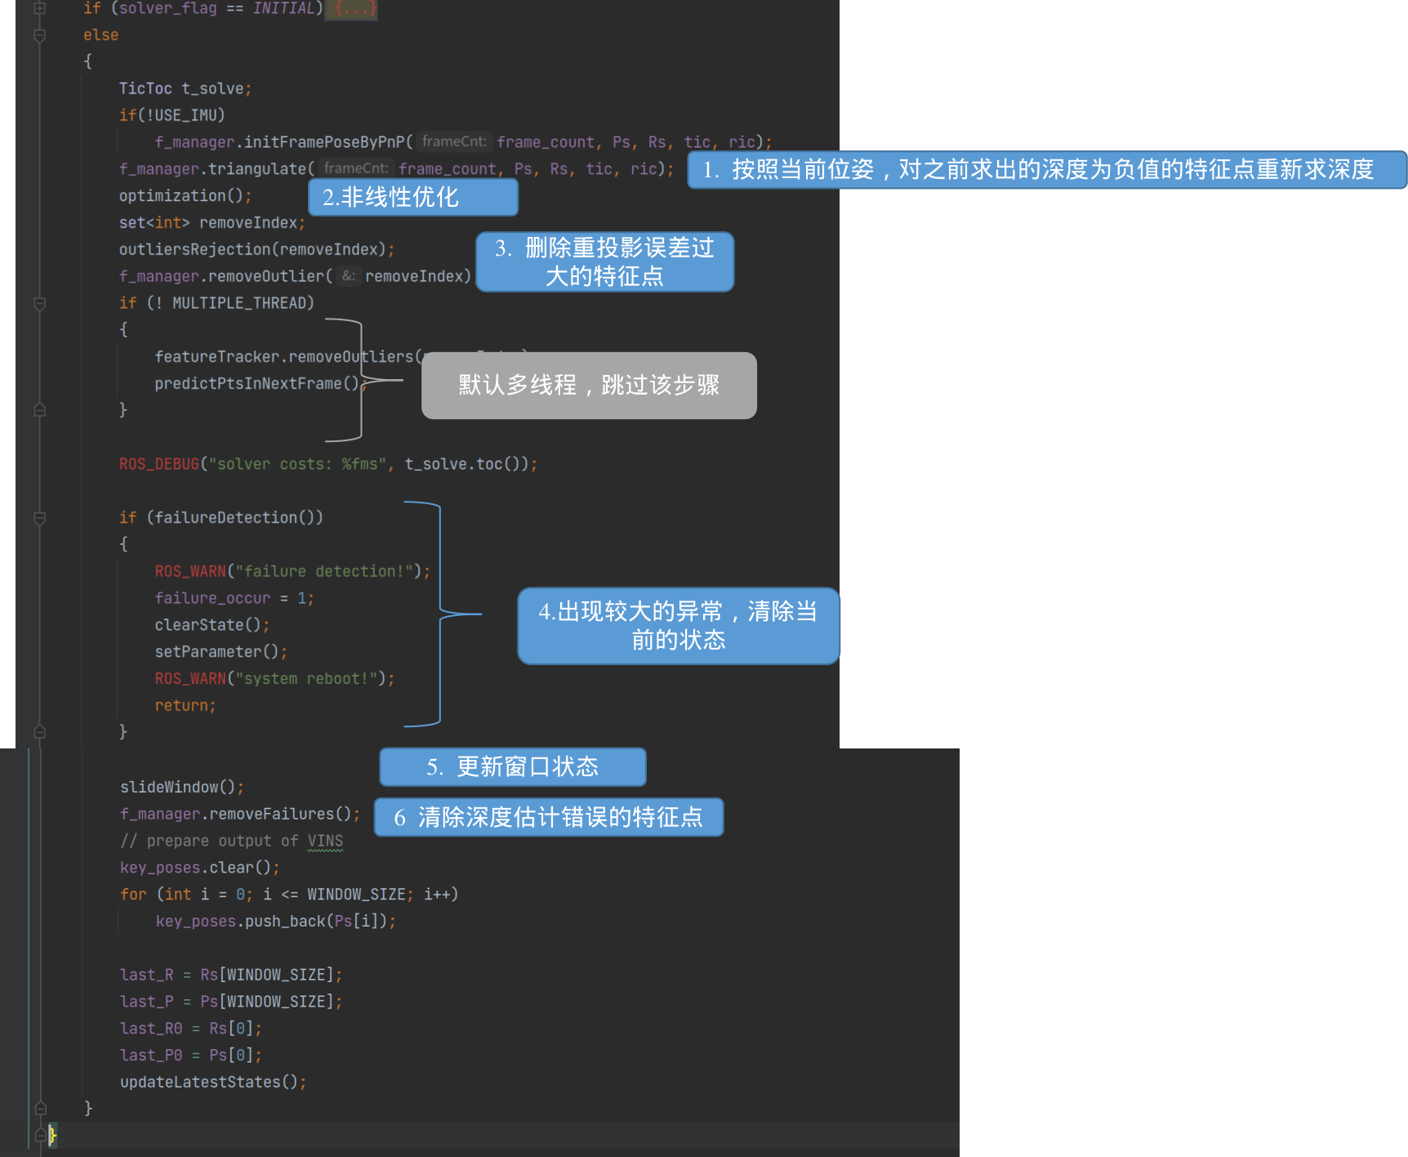1408x1157 pixels.
Task: Click the folded {...} placeholder after INITIAL
Action: pos(354,8)
